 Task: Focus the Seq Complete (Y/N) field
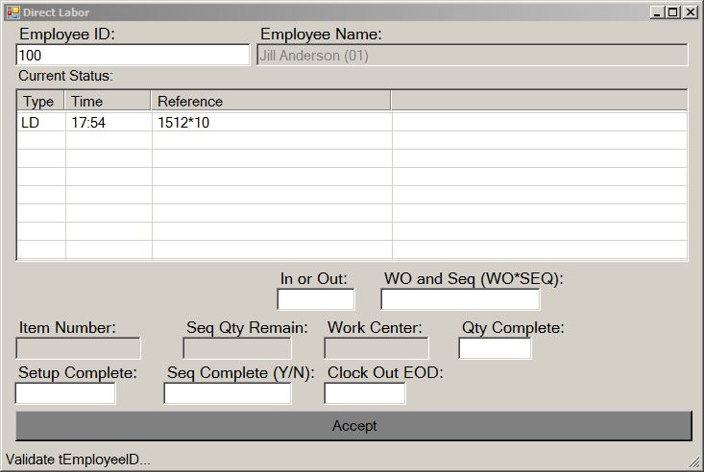[227, 393]
